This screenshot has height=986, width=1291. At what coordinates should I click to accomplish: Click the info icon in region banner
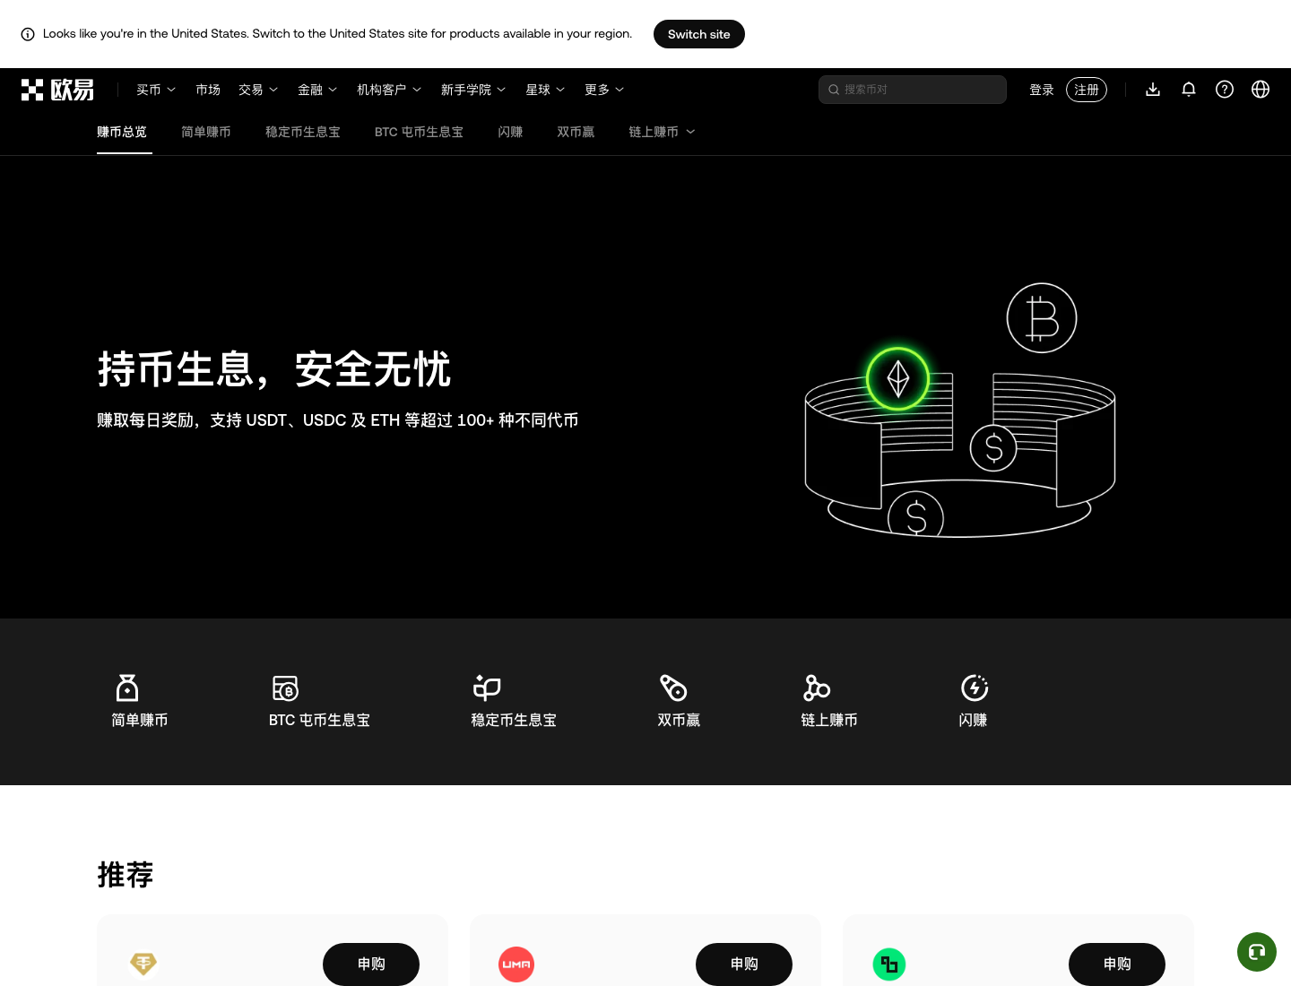click(x=28, y=34)
